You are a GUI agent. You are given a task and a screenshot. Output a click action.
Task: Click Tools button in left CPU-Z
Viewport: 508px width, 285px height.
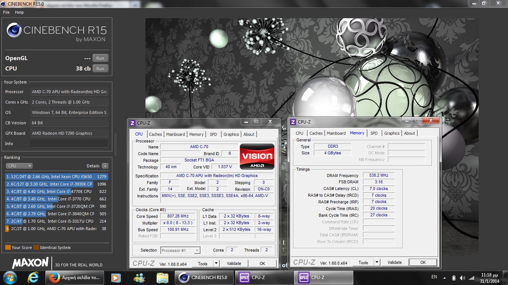203,263
